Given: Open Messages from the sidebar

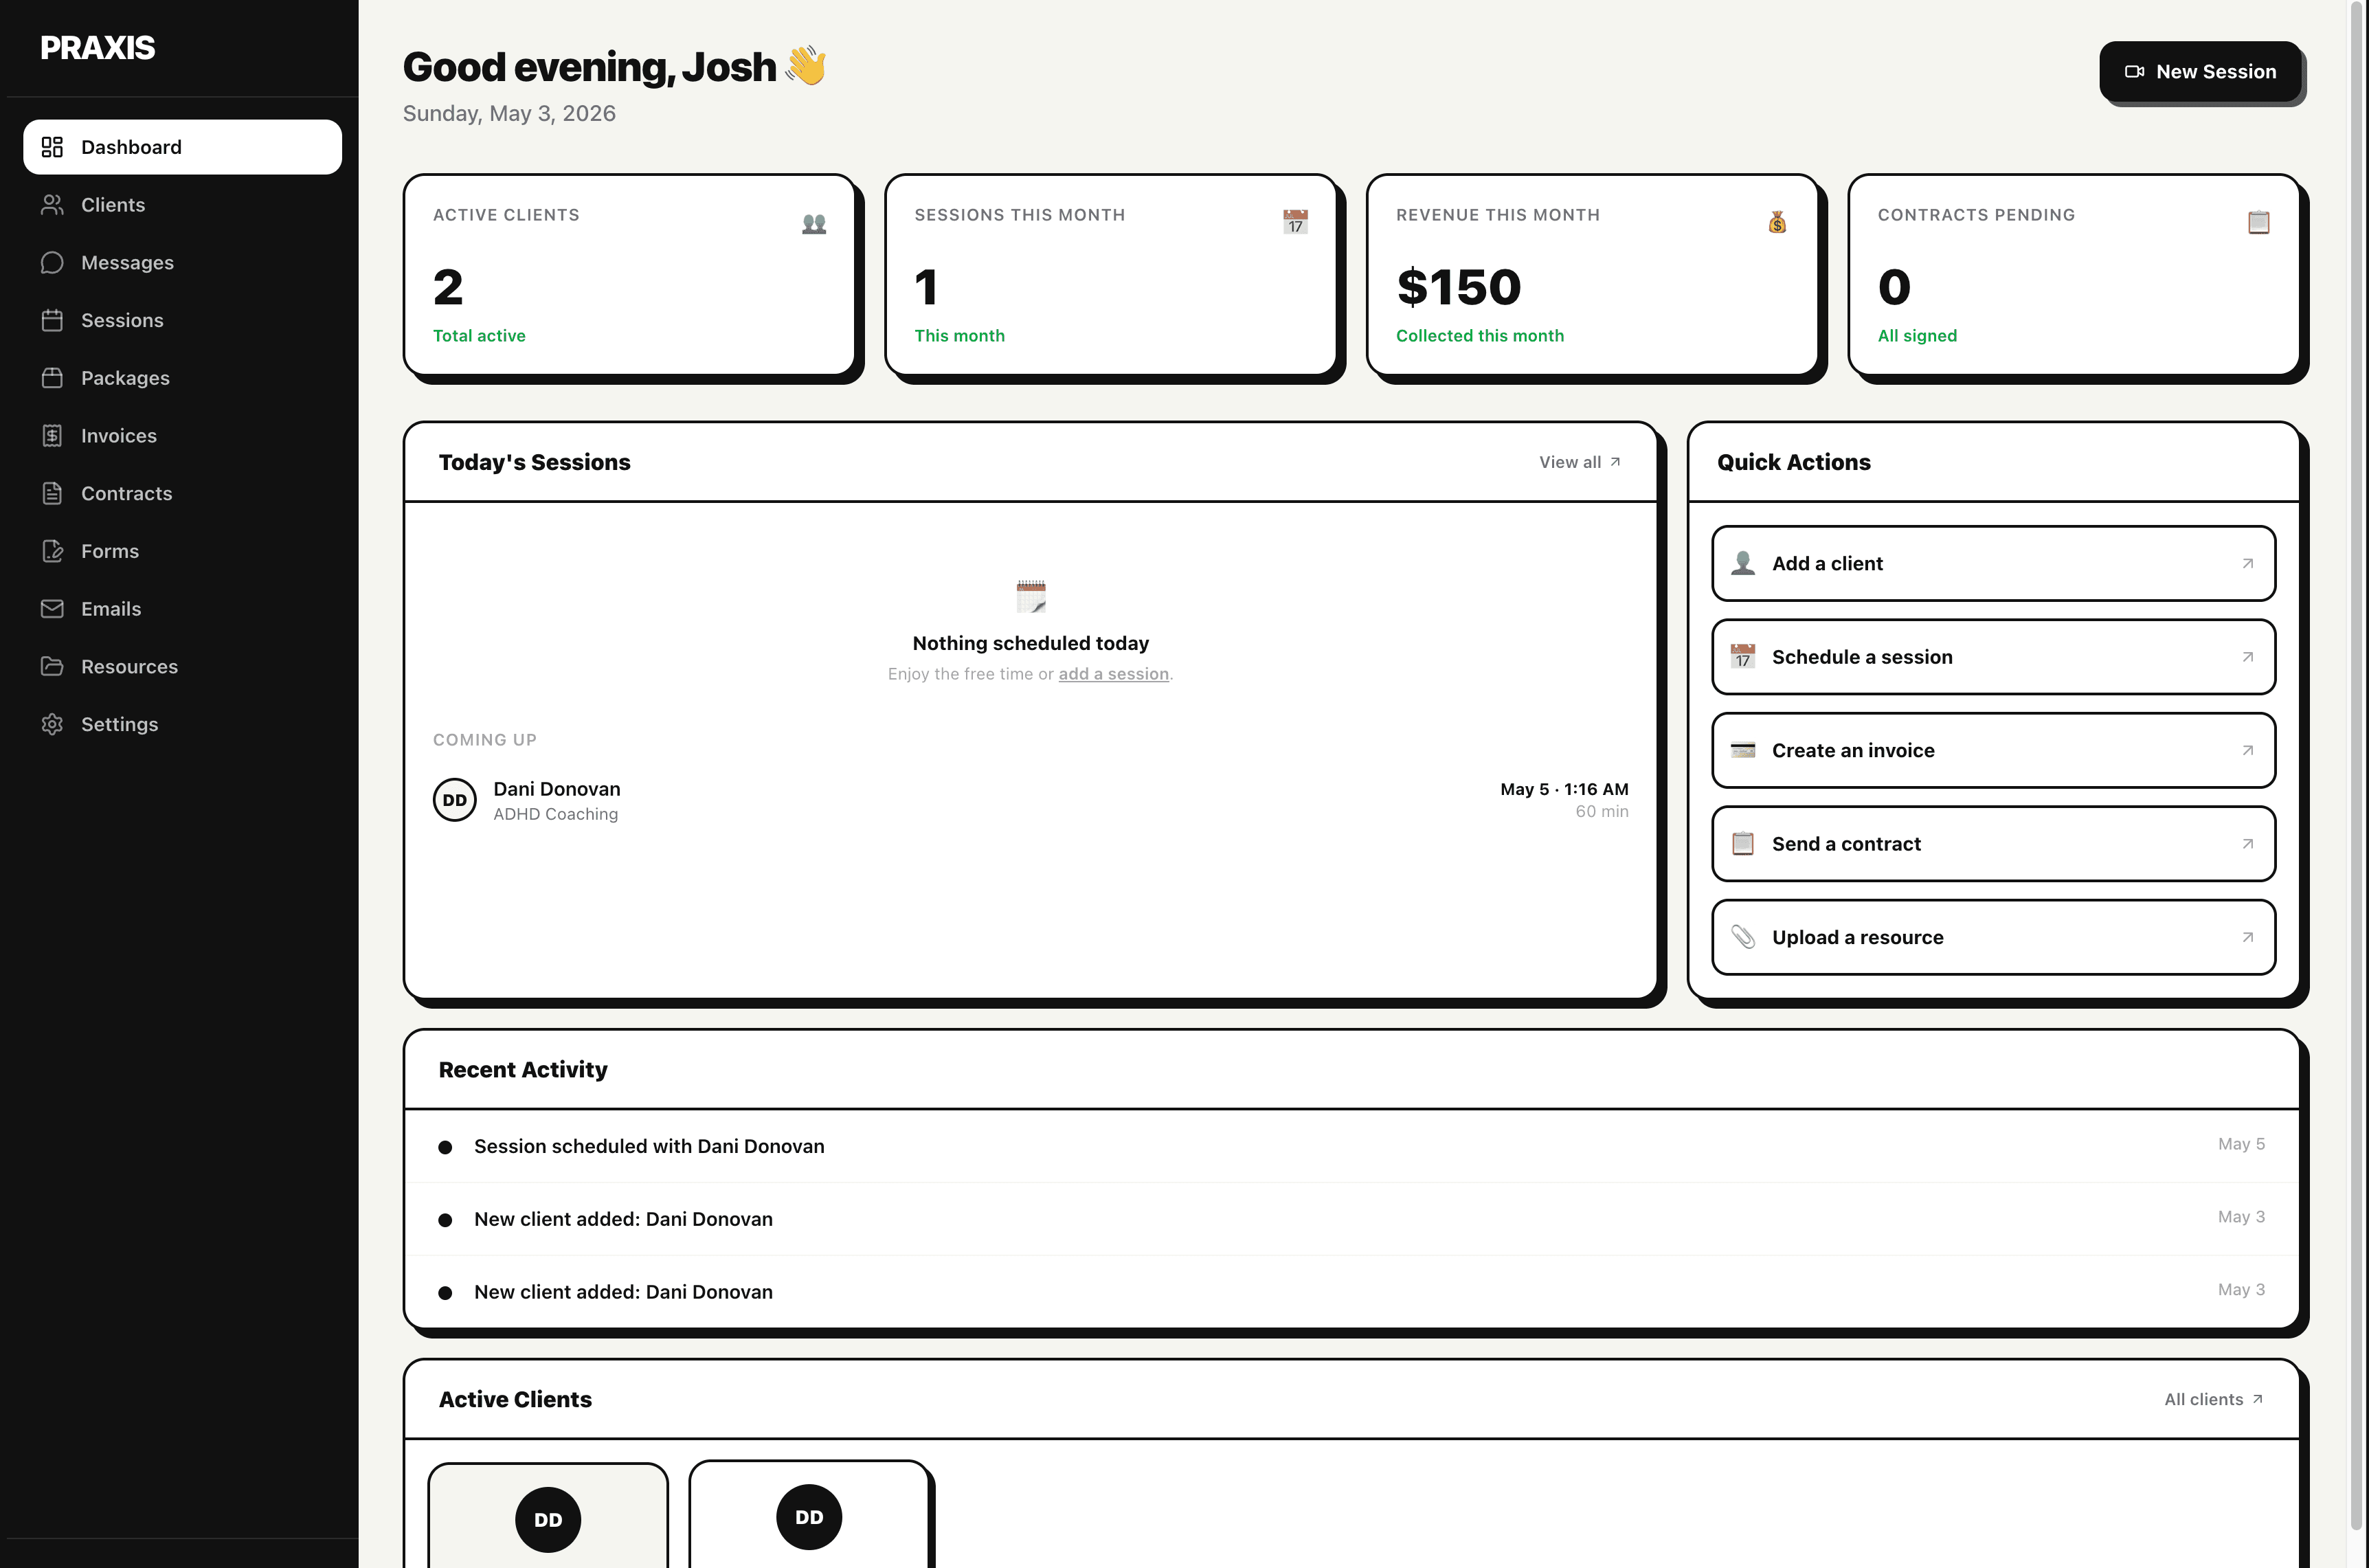Looking at the screenshot, I should pos(182,263).
